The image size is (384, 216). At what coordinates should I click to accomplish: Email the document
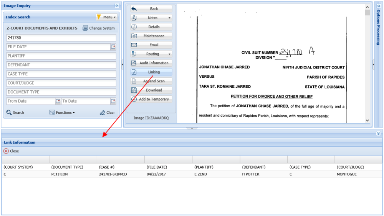pyautogui.click(x=151, y=45)
